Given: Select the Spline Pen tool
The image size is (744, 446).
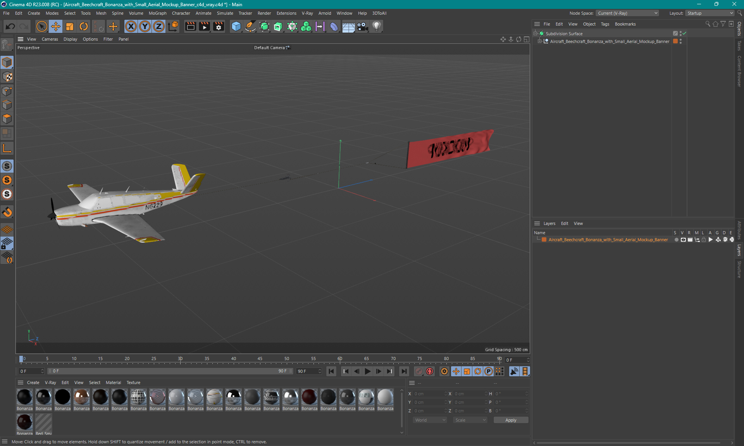Looking at the screenshot, I should click(250, 26).
